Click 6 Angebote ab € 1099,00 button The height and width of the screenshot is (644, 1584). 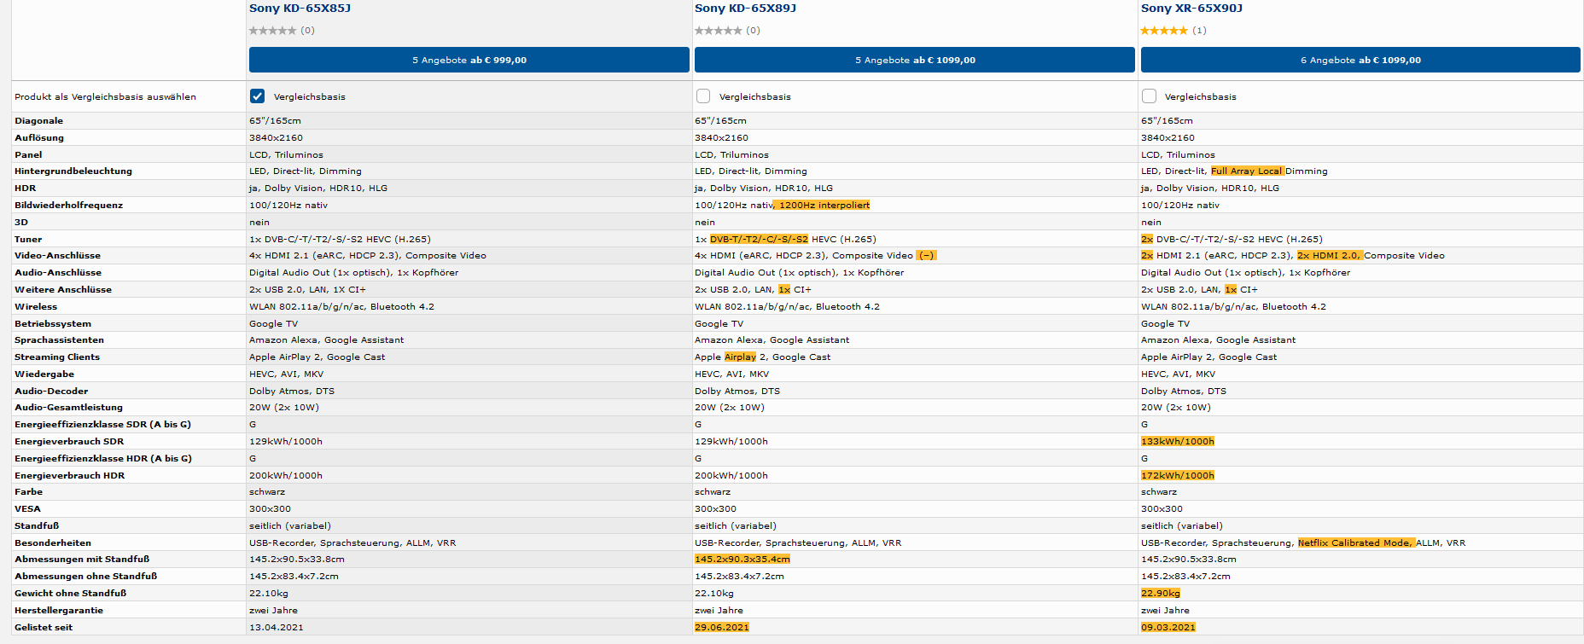[x=1360, y=60]
